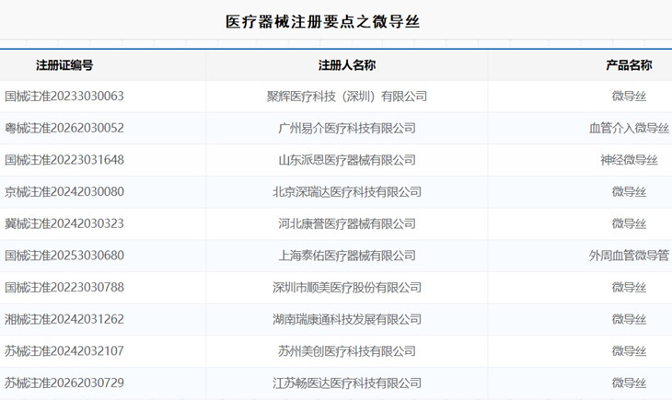Select registration number 国械注准20223030788
This screenshot has height=400, width=672.
(64, 287)
